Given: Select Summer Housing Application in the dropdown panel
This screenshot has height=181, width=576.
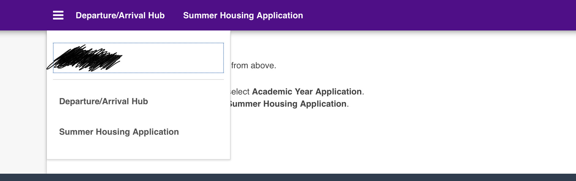Looking at the screenshot, I should [x=119, y=132].
